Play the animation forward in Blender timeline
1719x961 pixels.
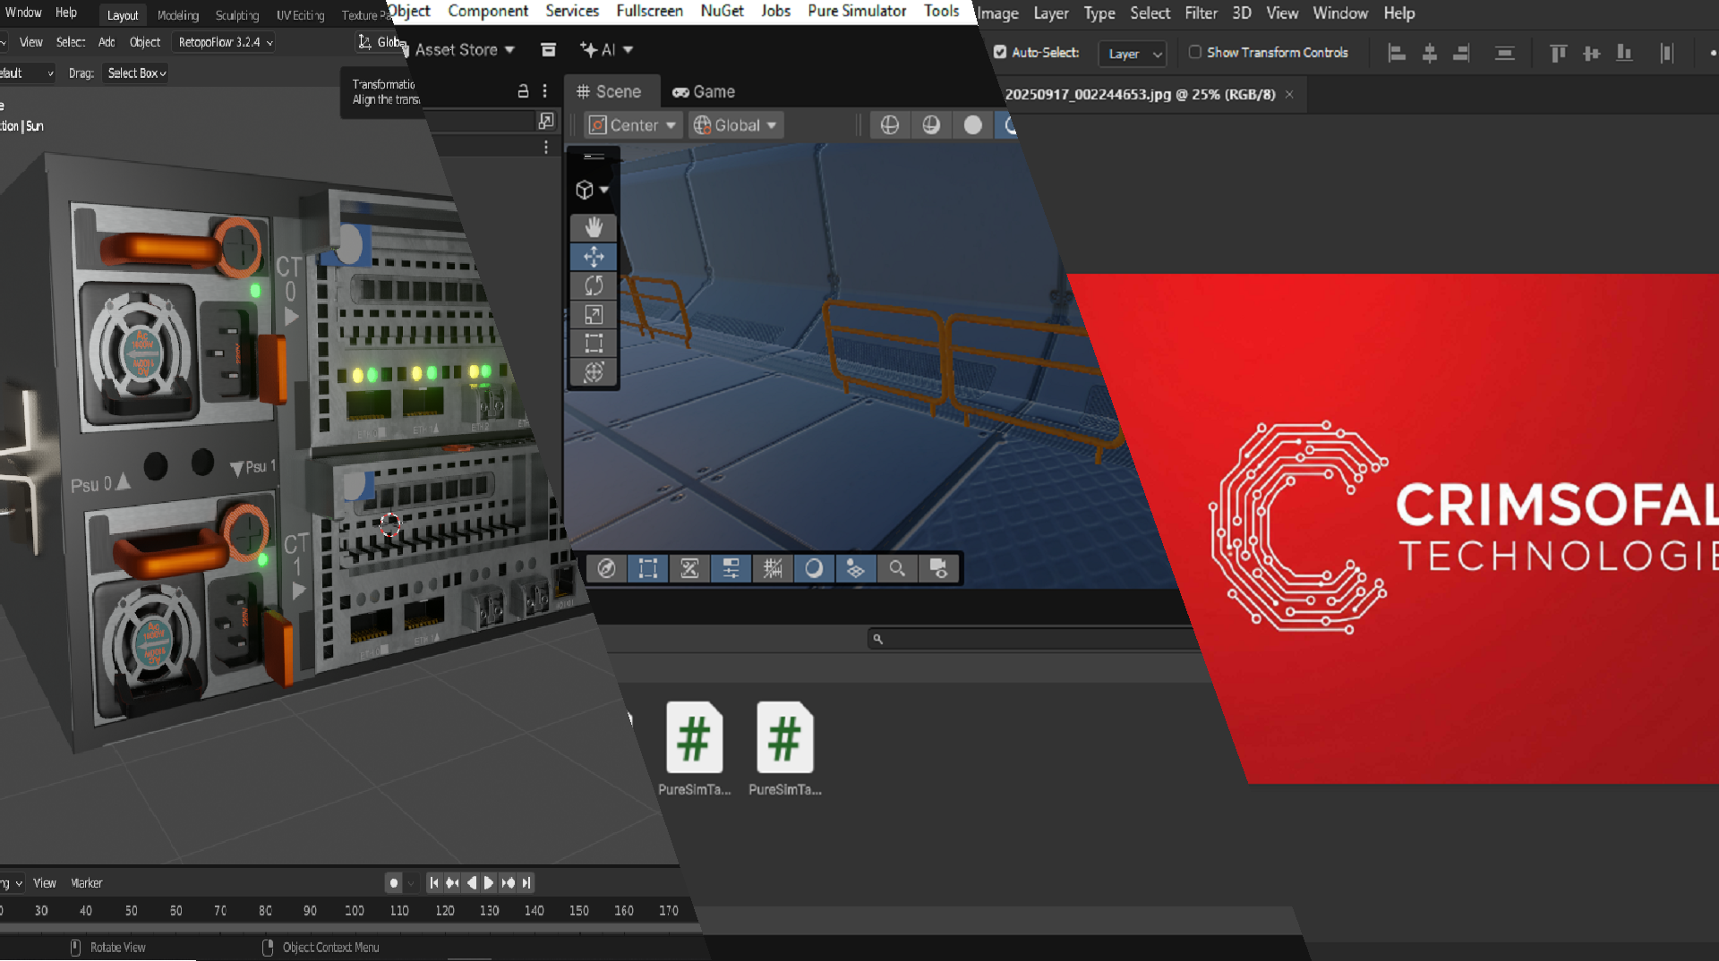coord(489,883)
